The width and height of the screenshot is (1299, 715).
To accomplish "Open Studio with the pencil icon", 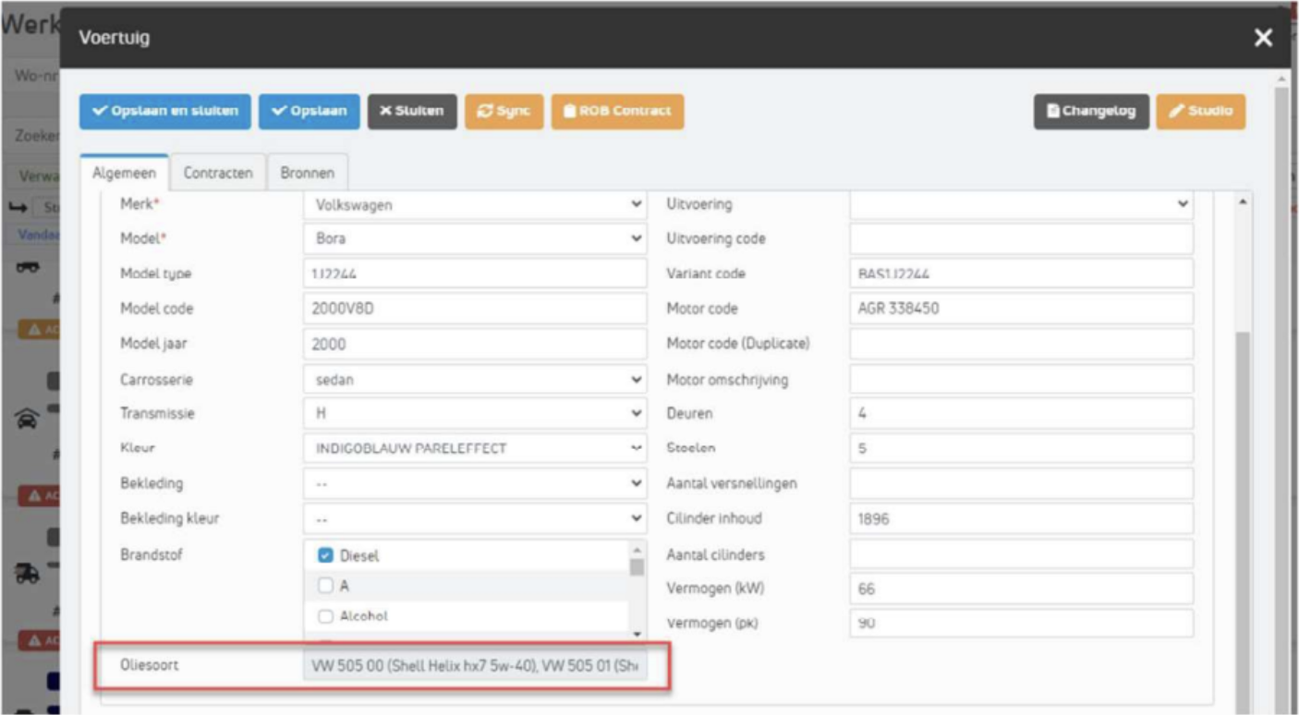I will pyautogui.click(x=1200, y=112).
